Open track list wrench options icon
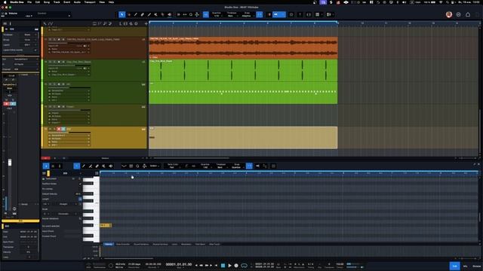Viewport: 483px width, 271px height. pos(45,23)
